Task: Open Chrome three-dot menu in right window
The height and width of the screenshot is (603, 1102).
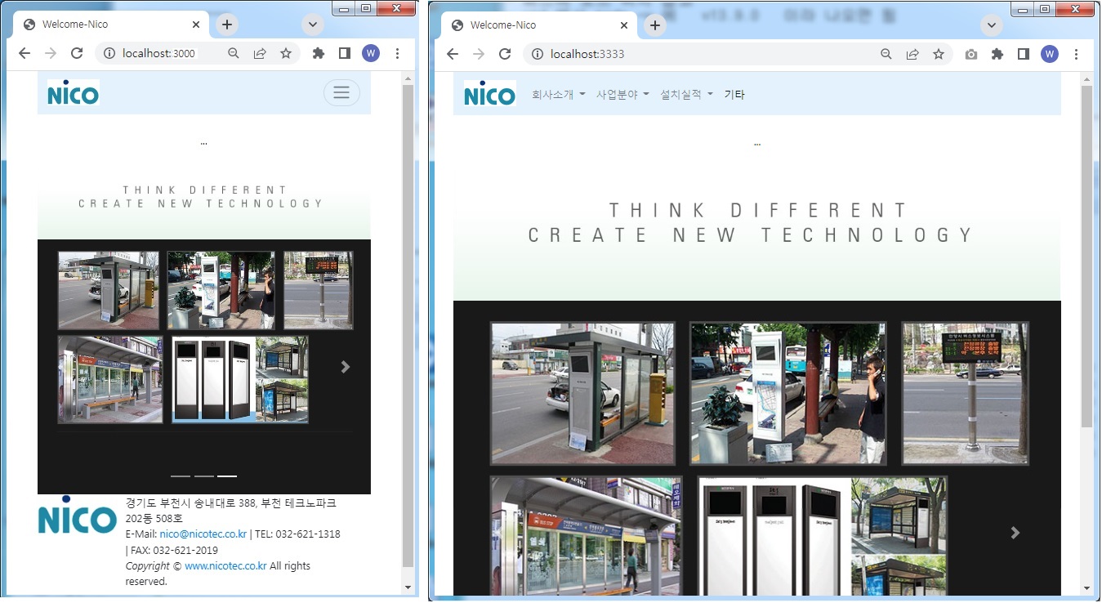Action: tap(1076, 54)
